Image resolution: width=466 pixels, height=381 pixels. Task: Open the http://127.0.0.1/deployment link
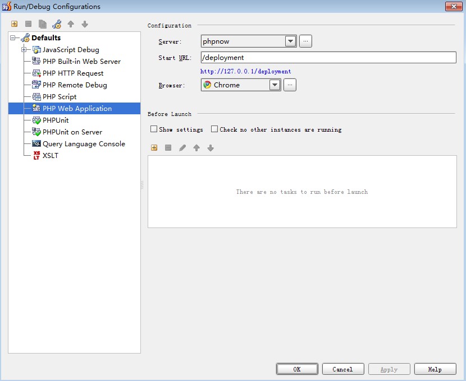click(245, 72)
